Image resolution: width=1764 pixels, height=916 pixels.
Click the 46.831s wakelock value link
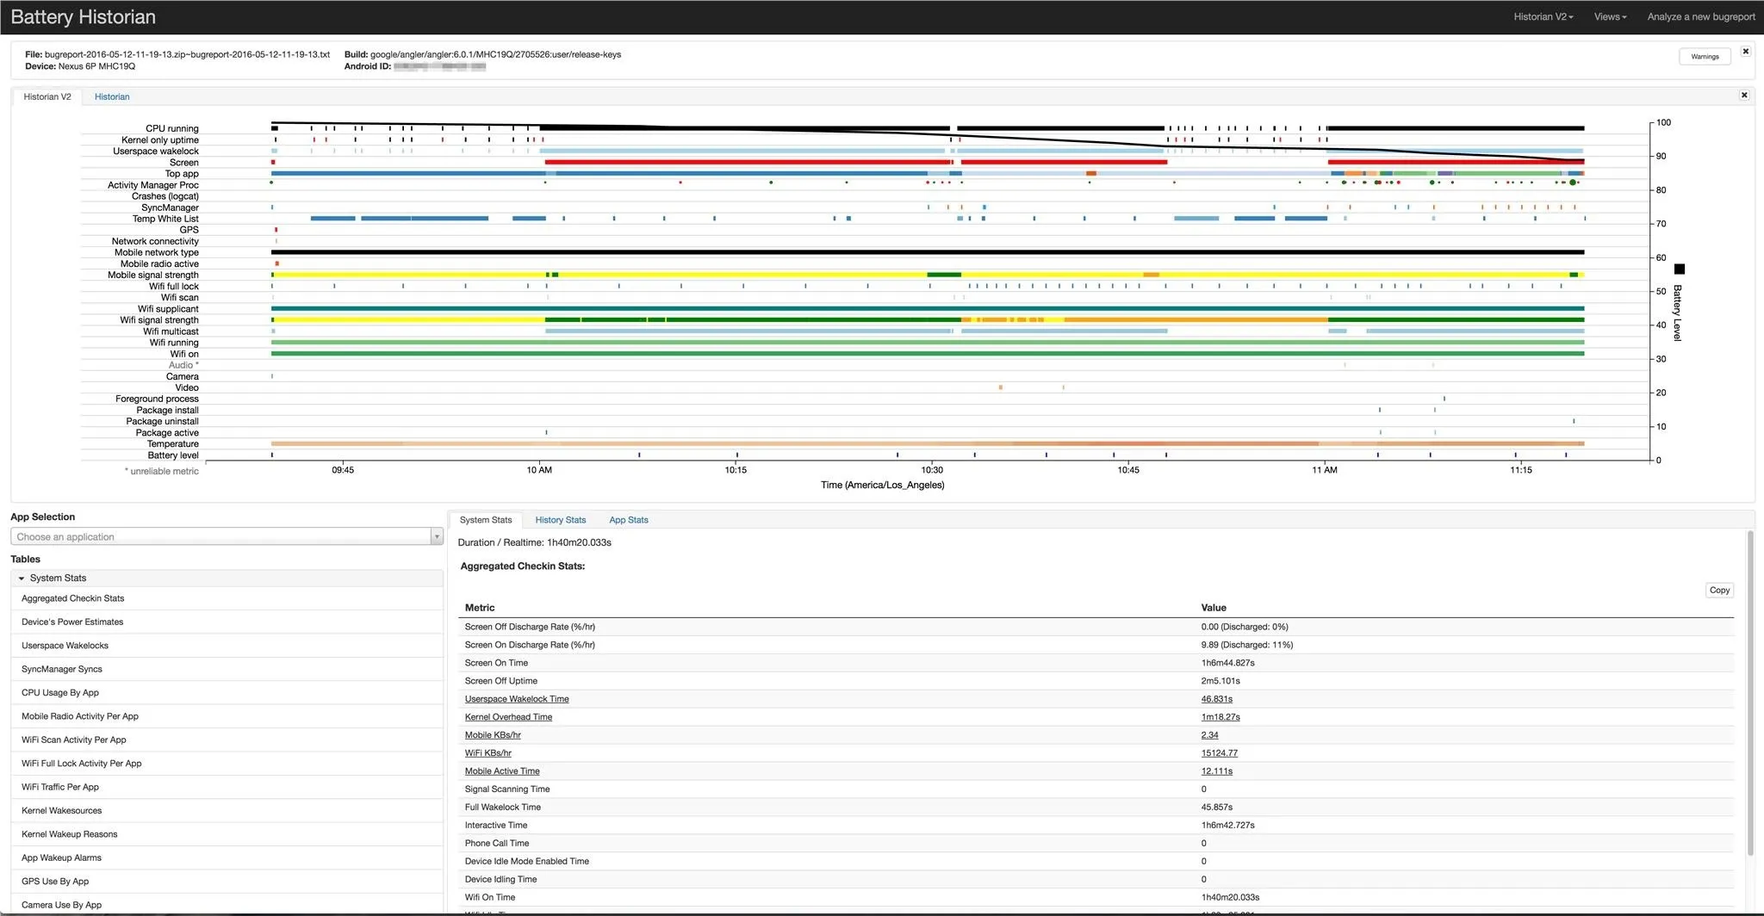tap(1217, 699)
